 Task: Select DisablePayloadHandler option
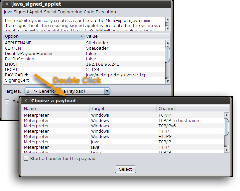coord(84,54)
